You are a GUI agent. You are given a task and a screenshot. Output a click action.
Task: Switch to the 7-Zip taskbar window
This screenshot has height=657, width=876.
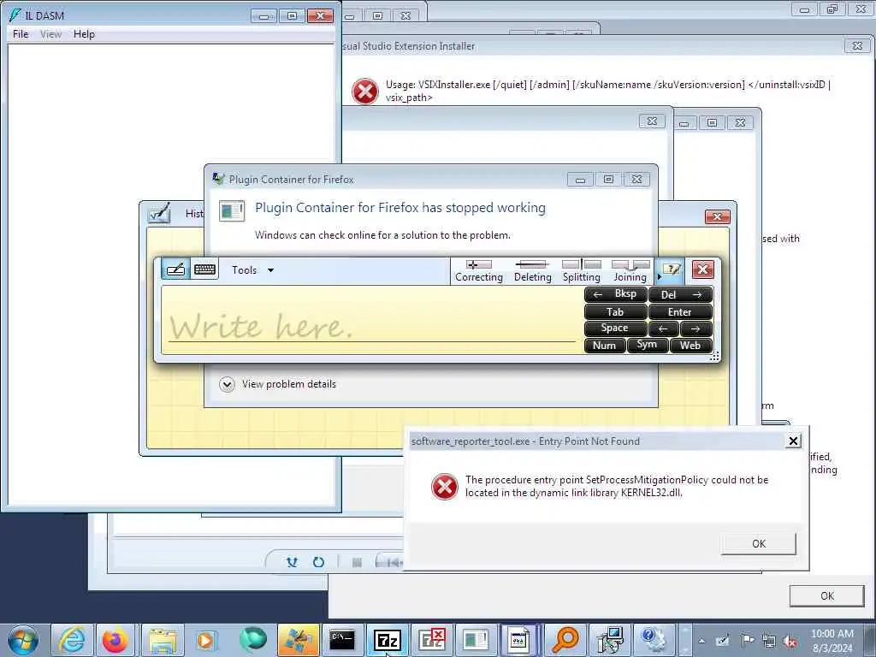tap(388, 640)
